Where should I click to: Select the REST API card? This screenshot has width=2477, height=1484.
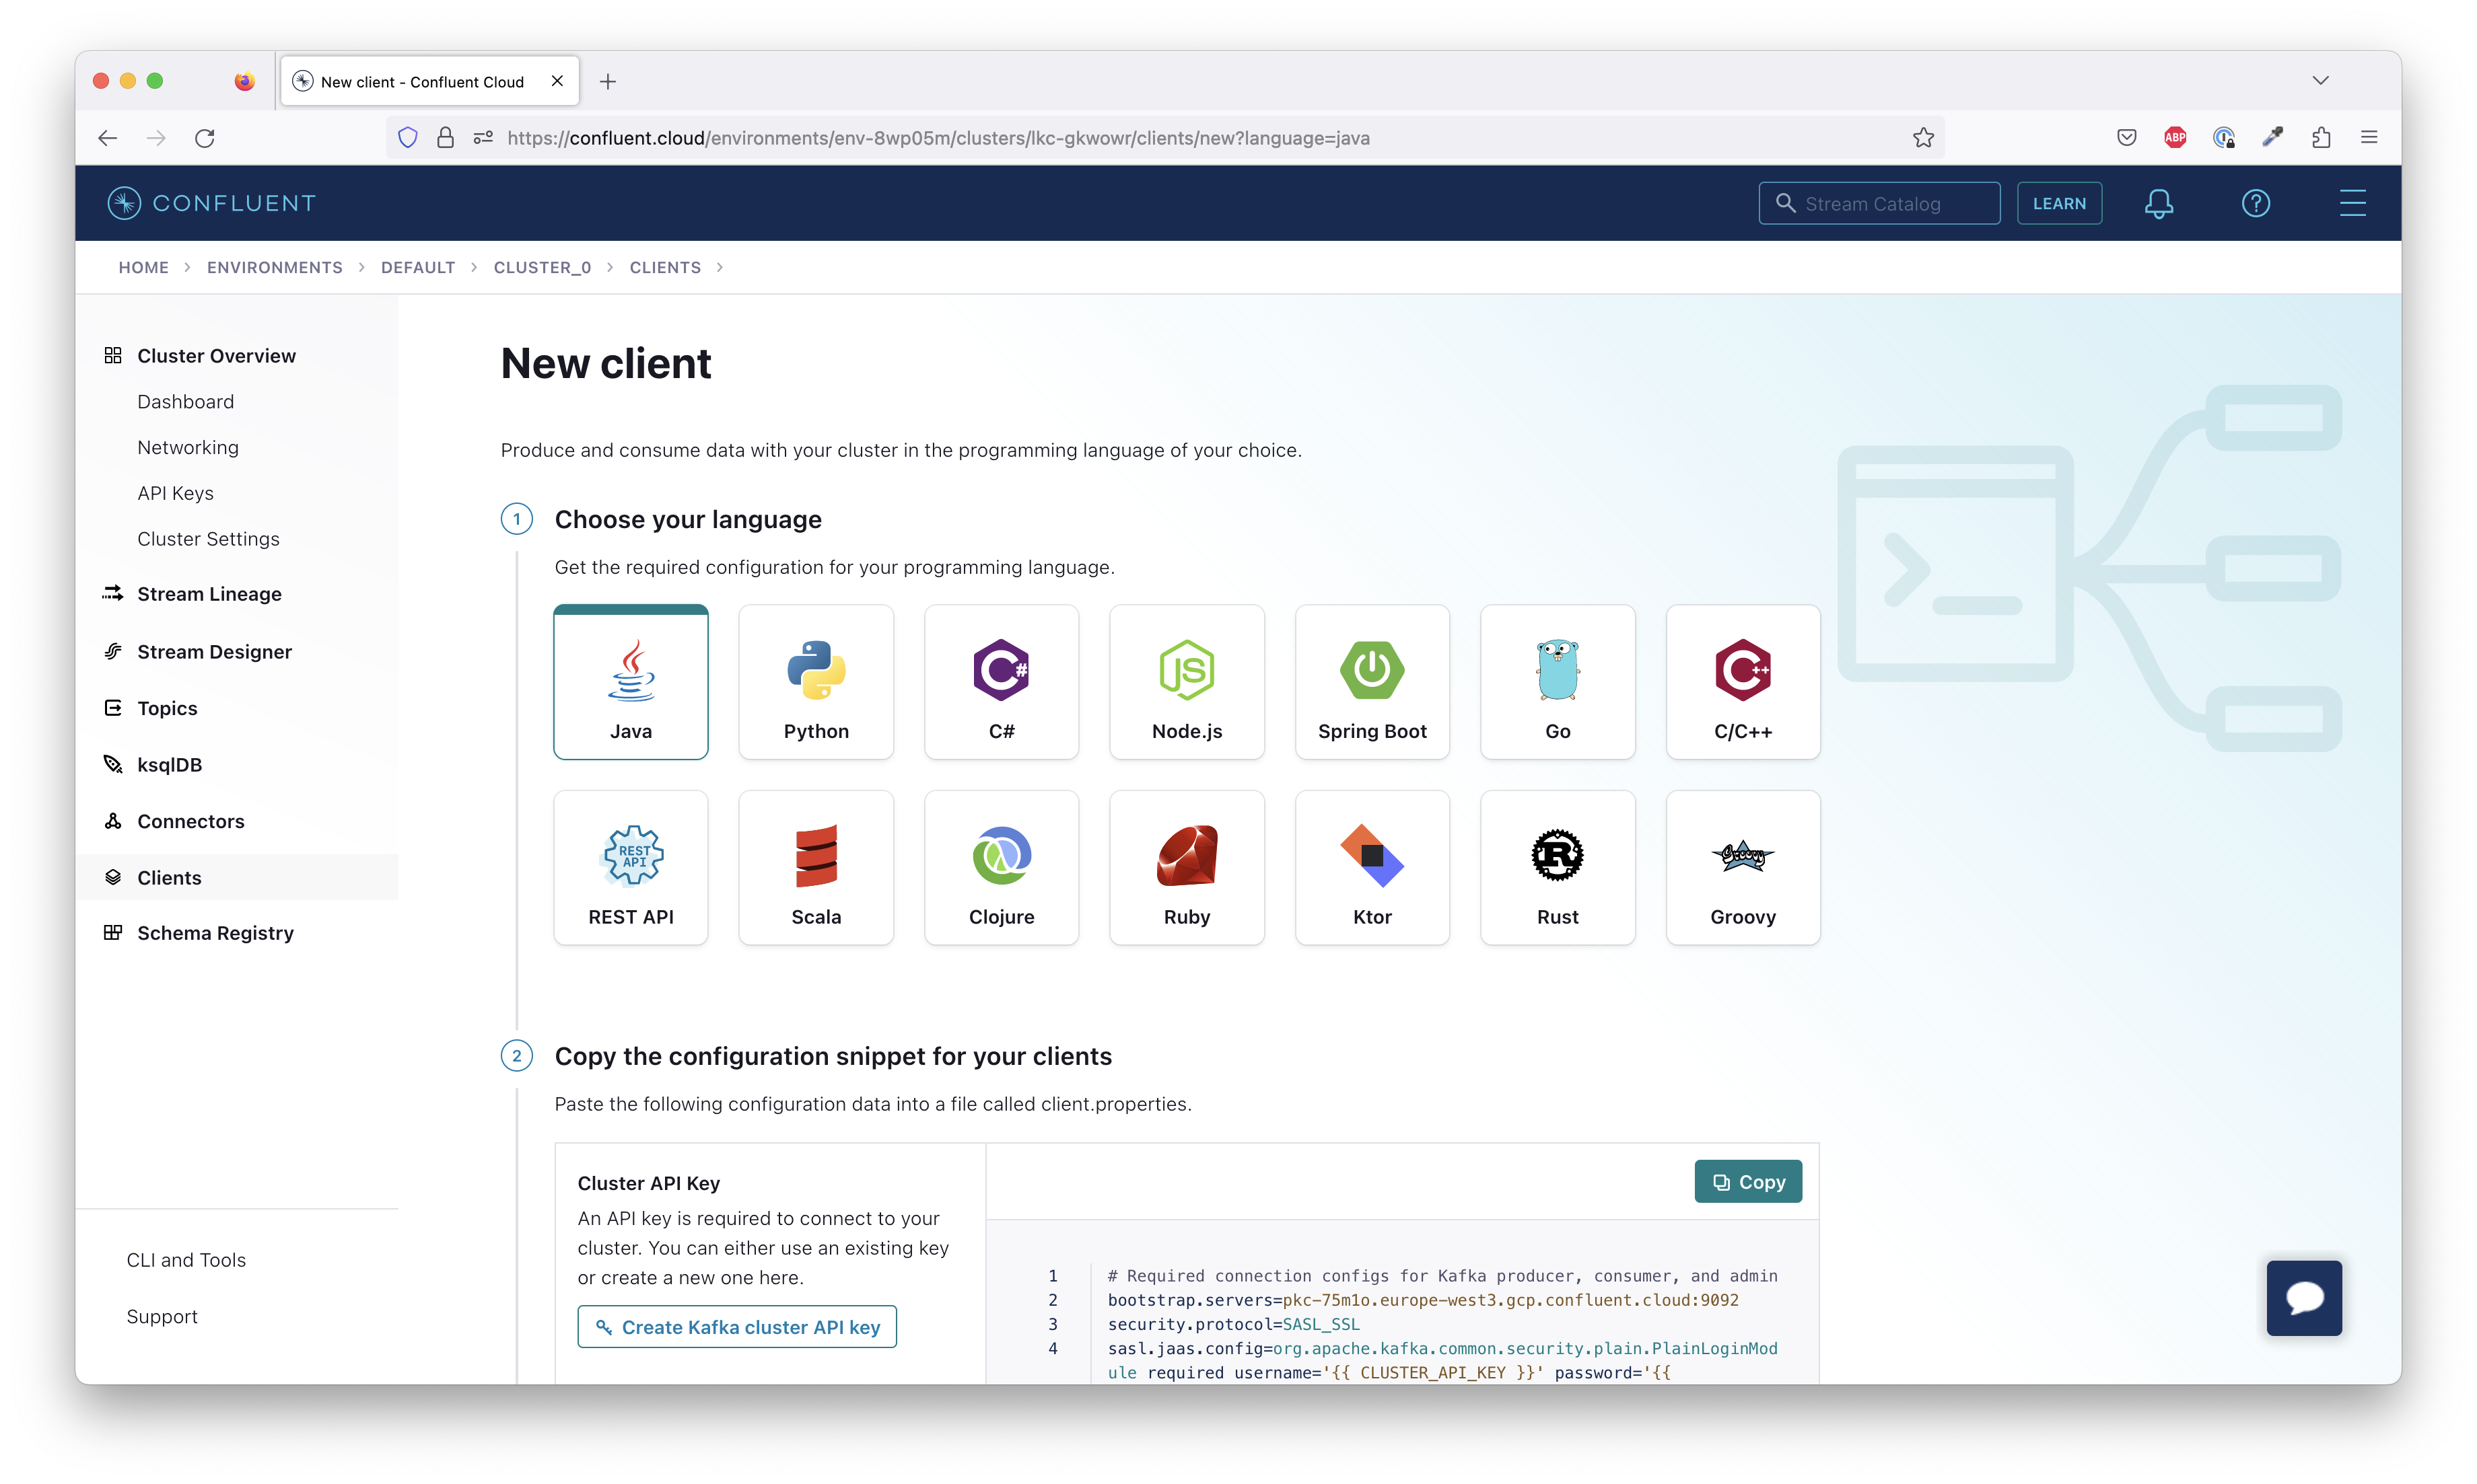[630, 868]
